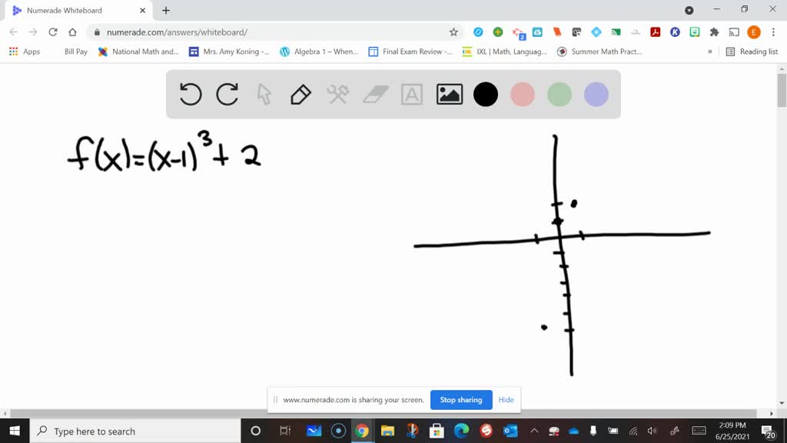Open a new browser tab
The image size is (787, 443).
coord(166,11)
